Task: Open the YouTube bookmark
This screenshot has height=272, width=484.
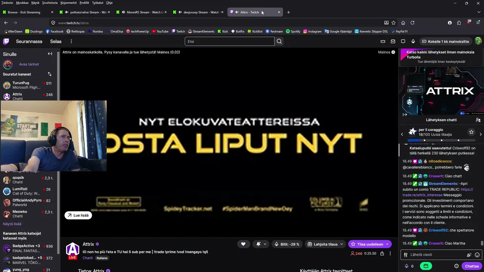Action: pyautogui.click(x=160, y=31)
